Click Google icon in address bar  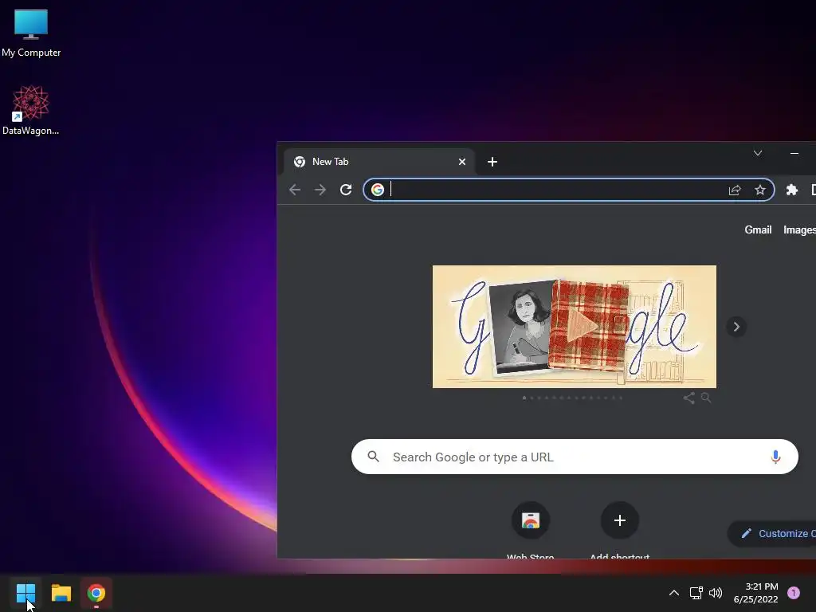[378, 190]
